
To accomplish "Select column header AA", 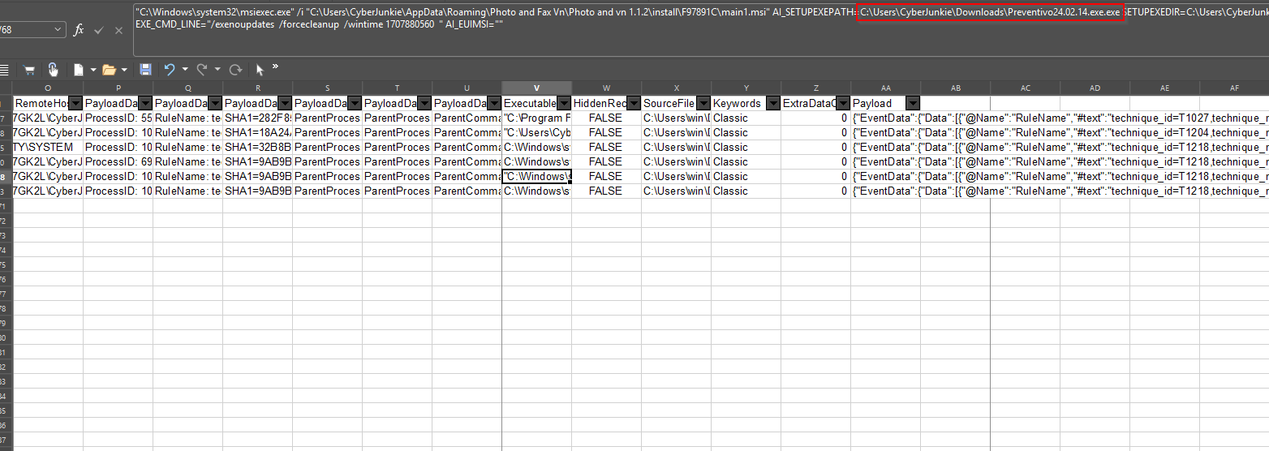I will coord(885,88).
